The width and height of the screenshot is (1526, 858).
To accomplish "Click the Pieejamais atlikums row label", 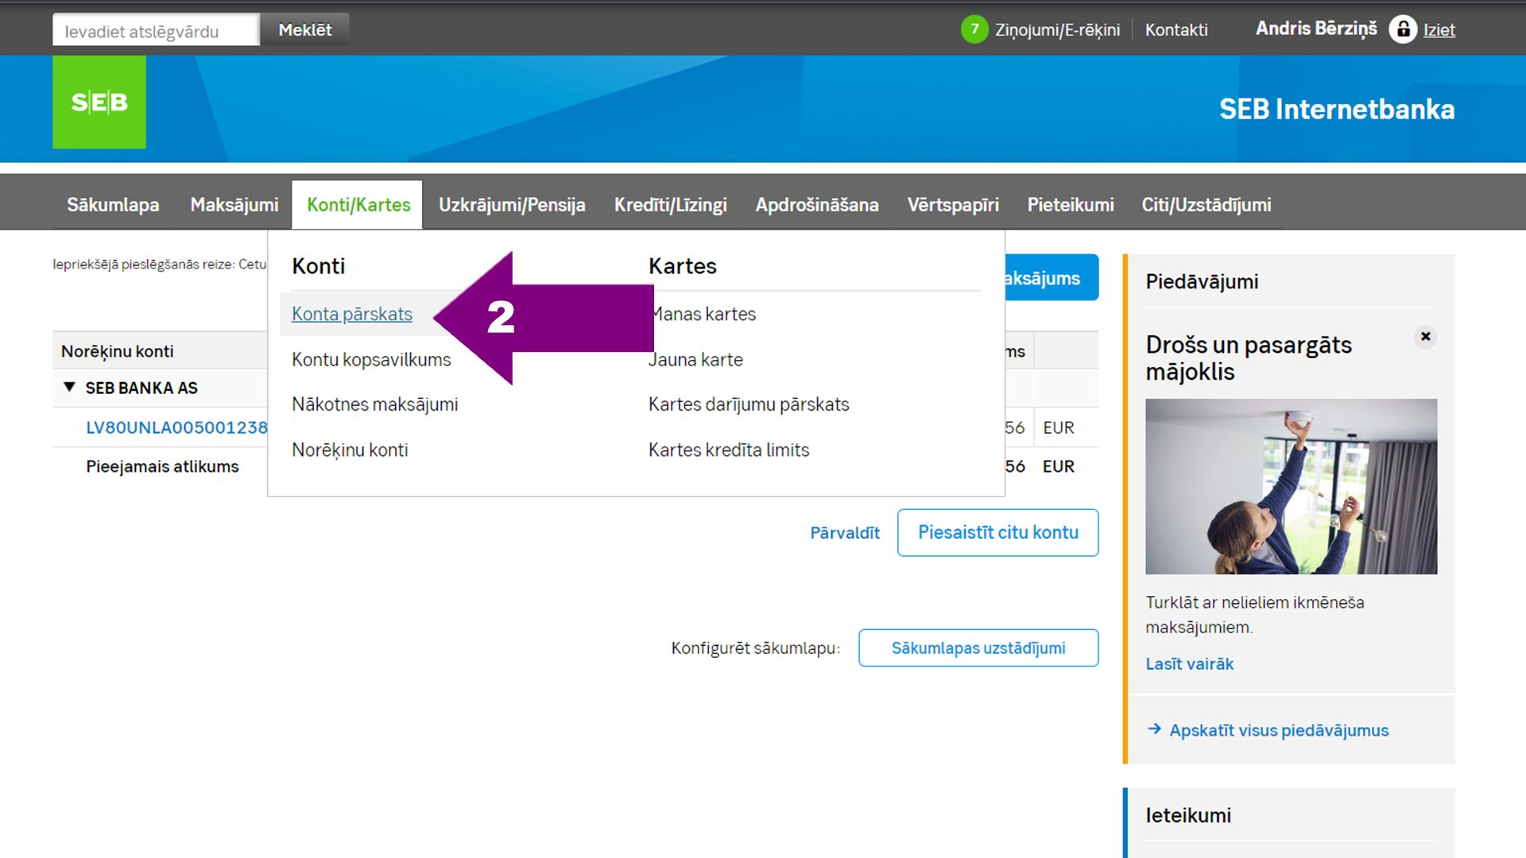I will (162, 466).
